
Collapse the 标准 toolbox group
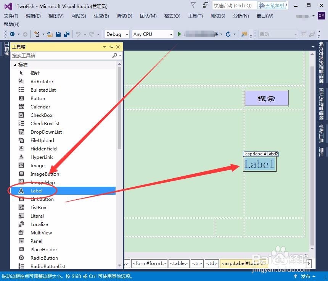15,65
